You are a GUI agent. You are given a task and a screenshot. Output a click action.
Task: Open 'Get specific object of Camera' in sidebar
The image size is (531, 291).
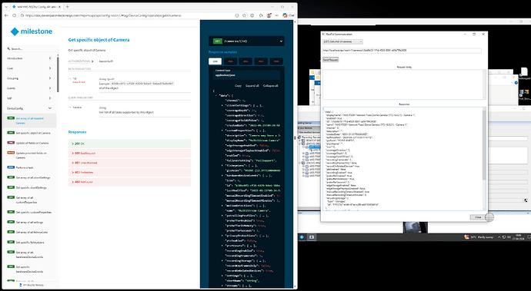tap(33, 133)
